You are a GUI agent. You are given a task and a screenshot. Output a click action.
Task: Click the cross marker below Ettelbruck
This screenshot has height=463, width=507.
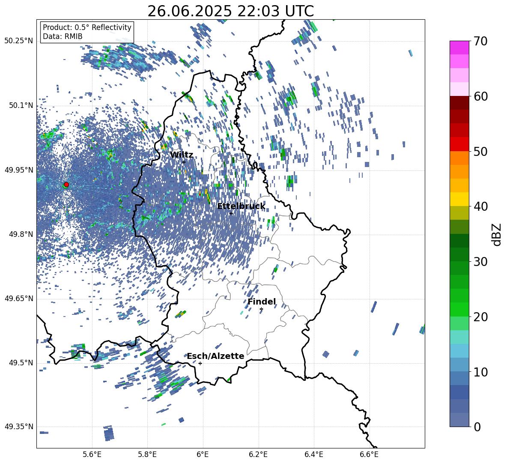231,213
